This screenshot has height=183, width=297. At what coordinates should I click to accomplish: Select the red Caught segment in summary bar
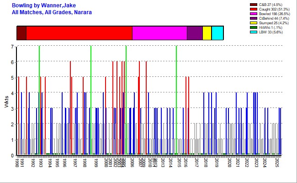[x=79, y=33]
